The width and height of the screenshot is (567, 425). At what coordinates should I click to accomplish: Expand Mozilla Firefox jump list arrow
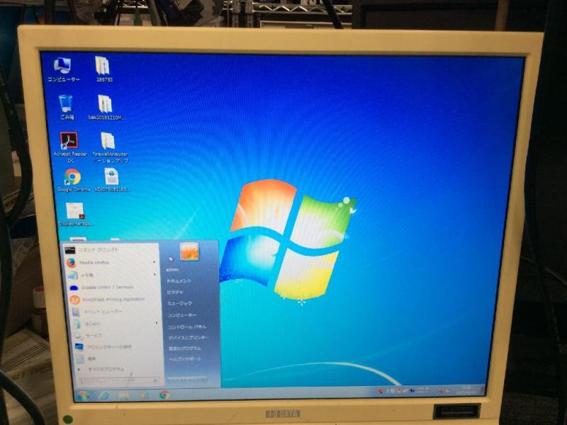[155, 262]
